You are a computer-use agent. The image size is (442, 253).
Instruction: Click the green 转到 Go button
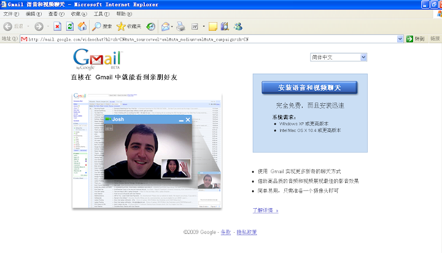(x=416, y=39)
